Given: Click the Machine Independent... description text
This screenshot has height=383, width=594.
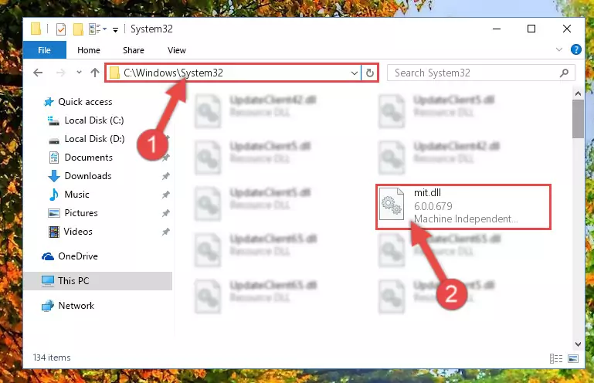Looking at the screenshot, I should point(466,219).
